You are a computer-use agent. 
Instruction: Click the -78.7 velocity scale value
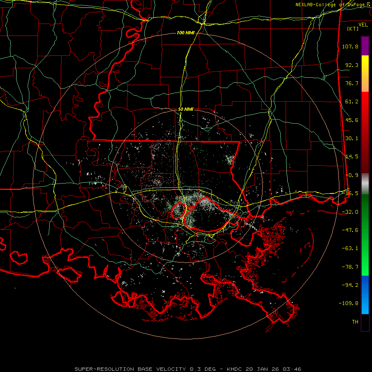click(350, 267)
